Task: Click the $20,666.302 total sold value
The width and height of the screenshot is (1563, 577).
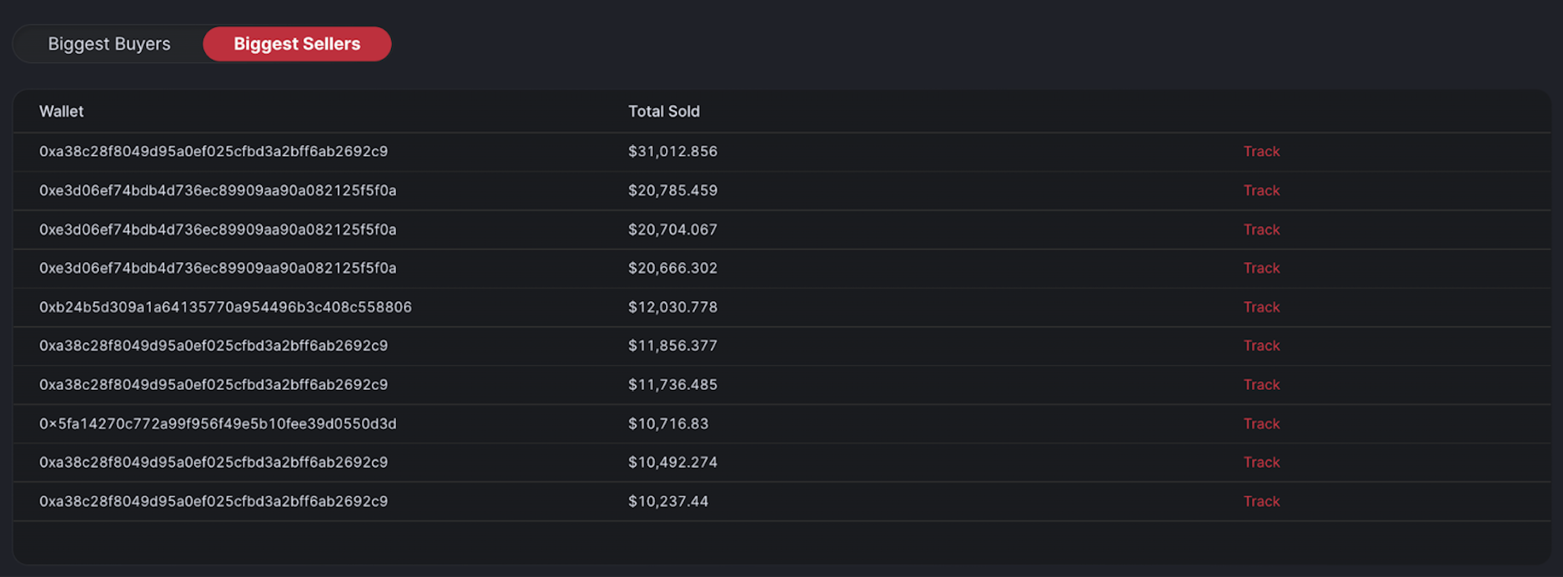Action: [673, 268]
